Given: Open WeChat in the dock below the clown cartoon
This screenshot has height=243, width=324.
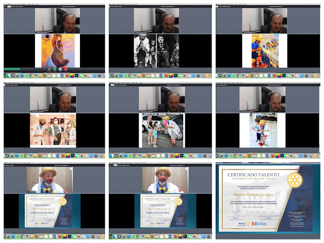Looking at the screenshot, I should pos(288,75).
